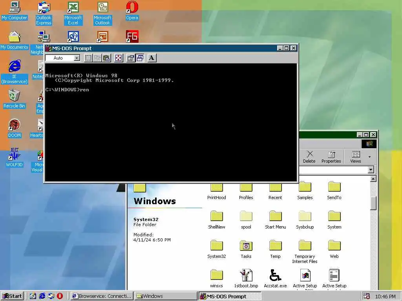Click Delete in the Windows folder toolbar

309,157
